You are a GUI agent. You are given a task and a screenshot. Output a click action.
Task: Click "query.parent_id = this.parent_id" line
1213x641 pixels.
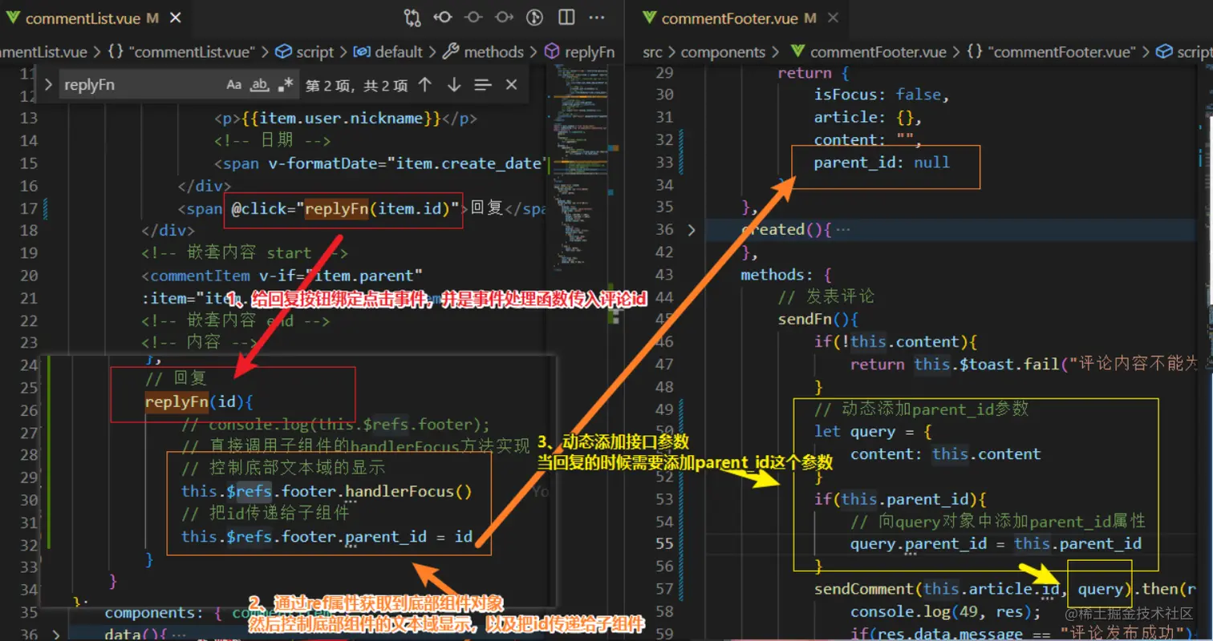pyautogui.click(x=996, y=543)
